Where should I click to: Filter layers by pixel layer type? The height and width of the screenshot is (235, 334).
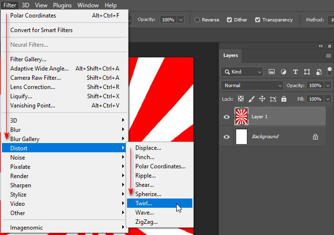272,72
